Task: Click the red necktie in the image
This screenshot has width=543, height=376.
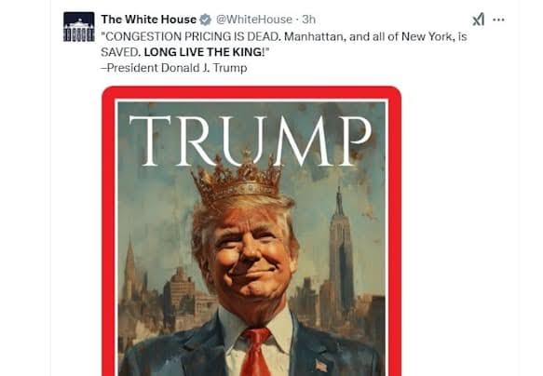Action: [255, 352]
